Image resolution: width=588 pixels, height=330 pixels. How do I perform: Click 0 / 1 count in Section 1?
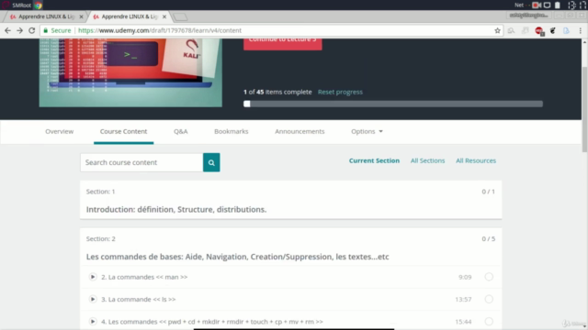[x=488, y=192]
